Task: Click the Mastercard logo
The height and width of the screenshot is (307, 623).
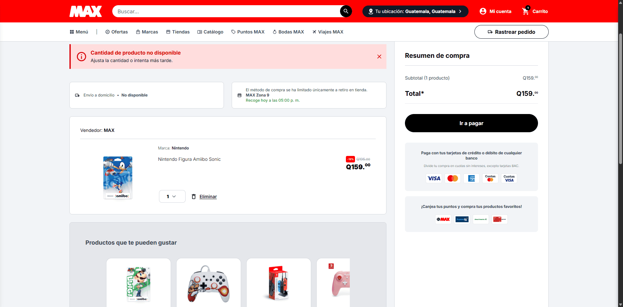Action: 453,178
